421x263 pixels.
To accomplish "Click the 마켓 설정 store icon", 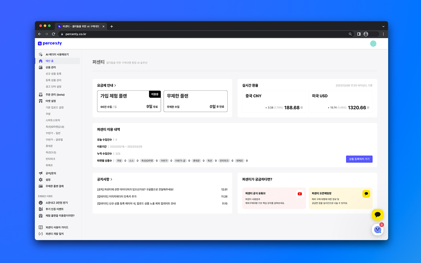I will point(41,101).
